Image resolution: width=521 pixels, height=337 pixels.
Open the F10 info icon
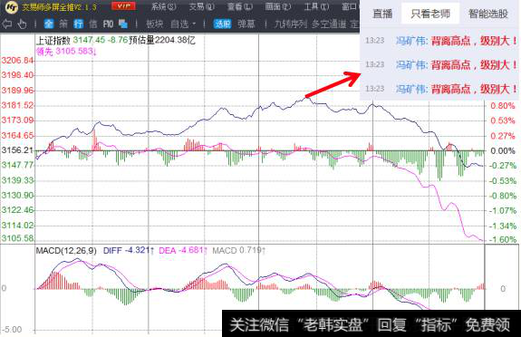[x=109, y=24]
